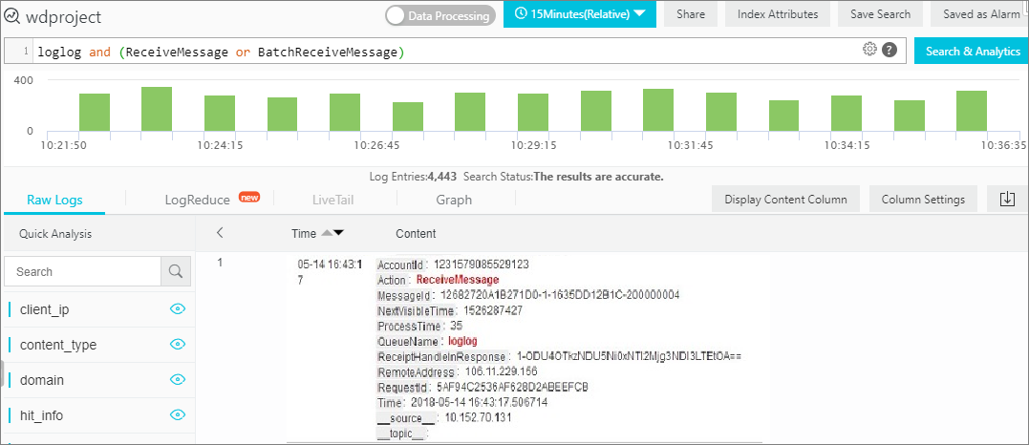Click the ReceiptHandleInResponse value
Screen dimensions: 1029x445
pyautogui.click(x=630, y=356)
